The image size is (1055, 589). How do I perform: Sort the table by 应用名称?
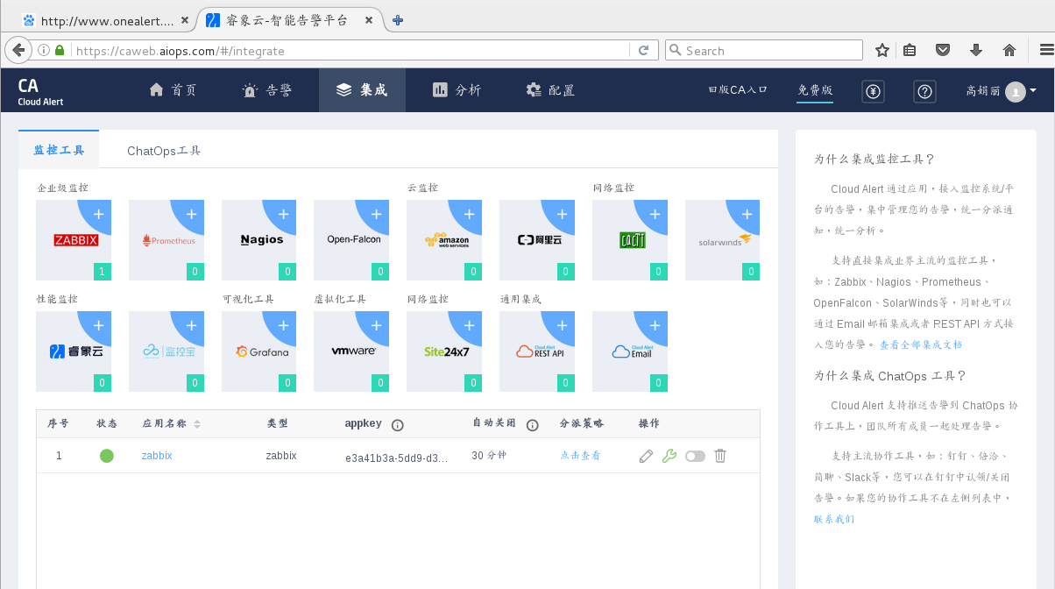click(197, 424)
